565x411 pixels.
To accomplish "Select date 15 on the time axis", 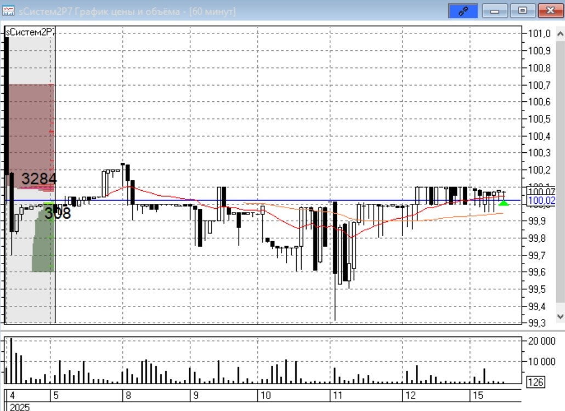I will click(478, 396).
